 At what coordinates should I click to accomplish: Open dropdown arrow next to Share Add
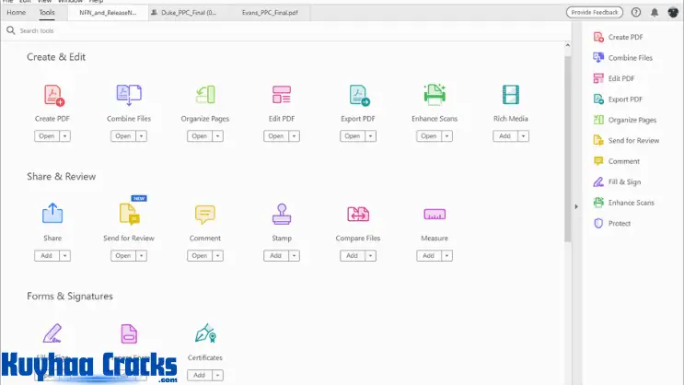(65, 255)
